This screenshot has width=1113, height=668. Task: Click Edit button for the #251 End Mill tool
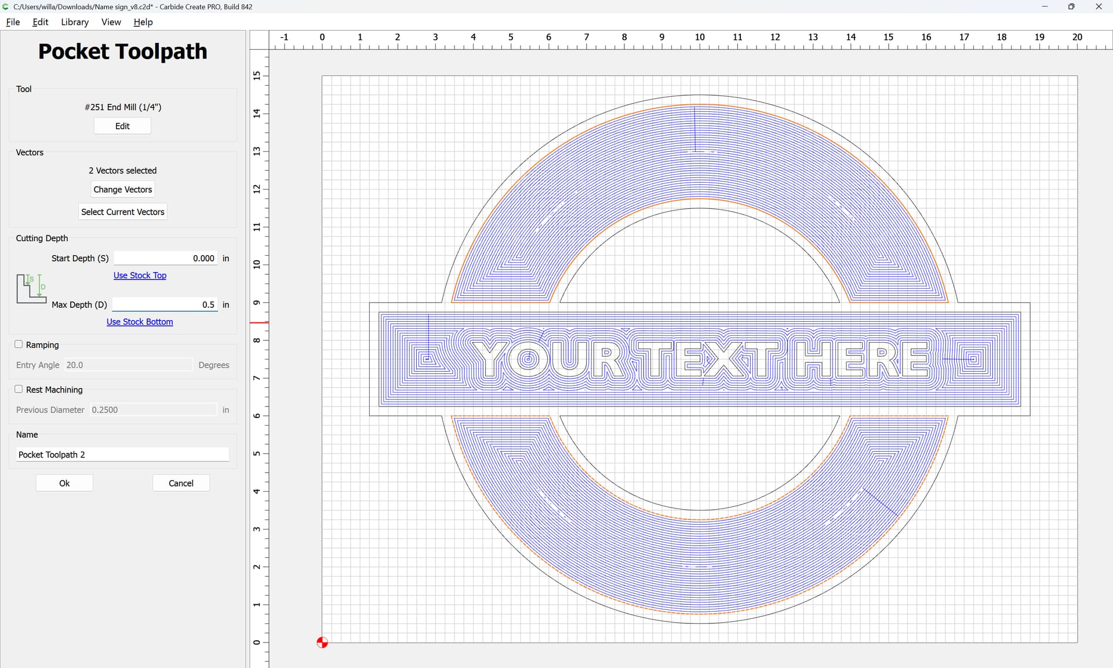(122, 126)
